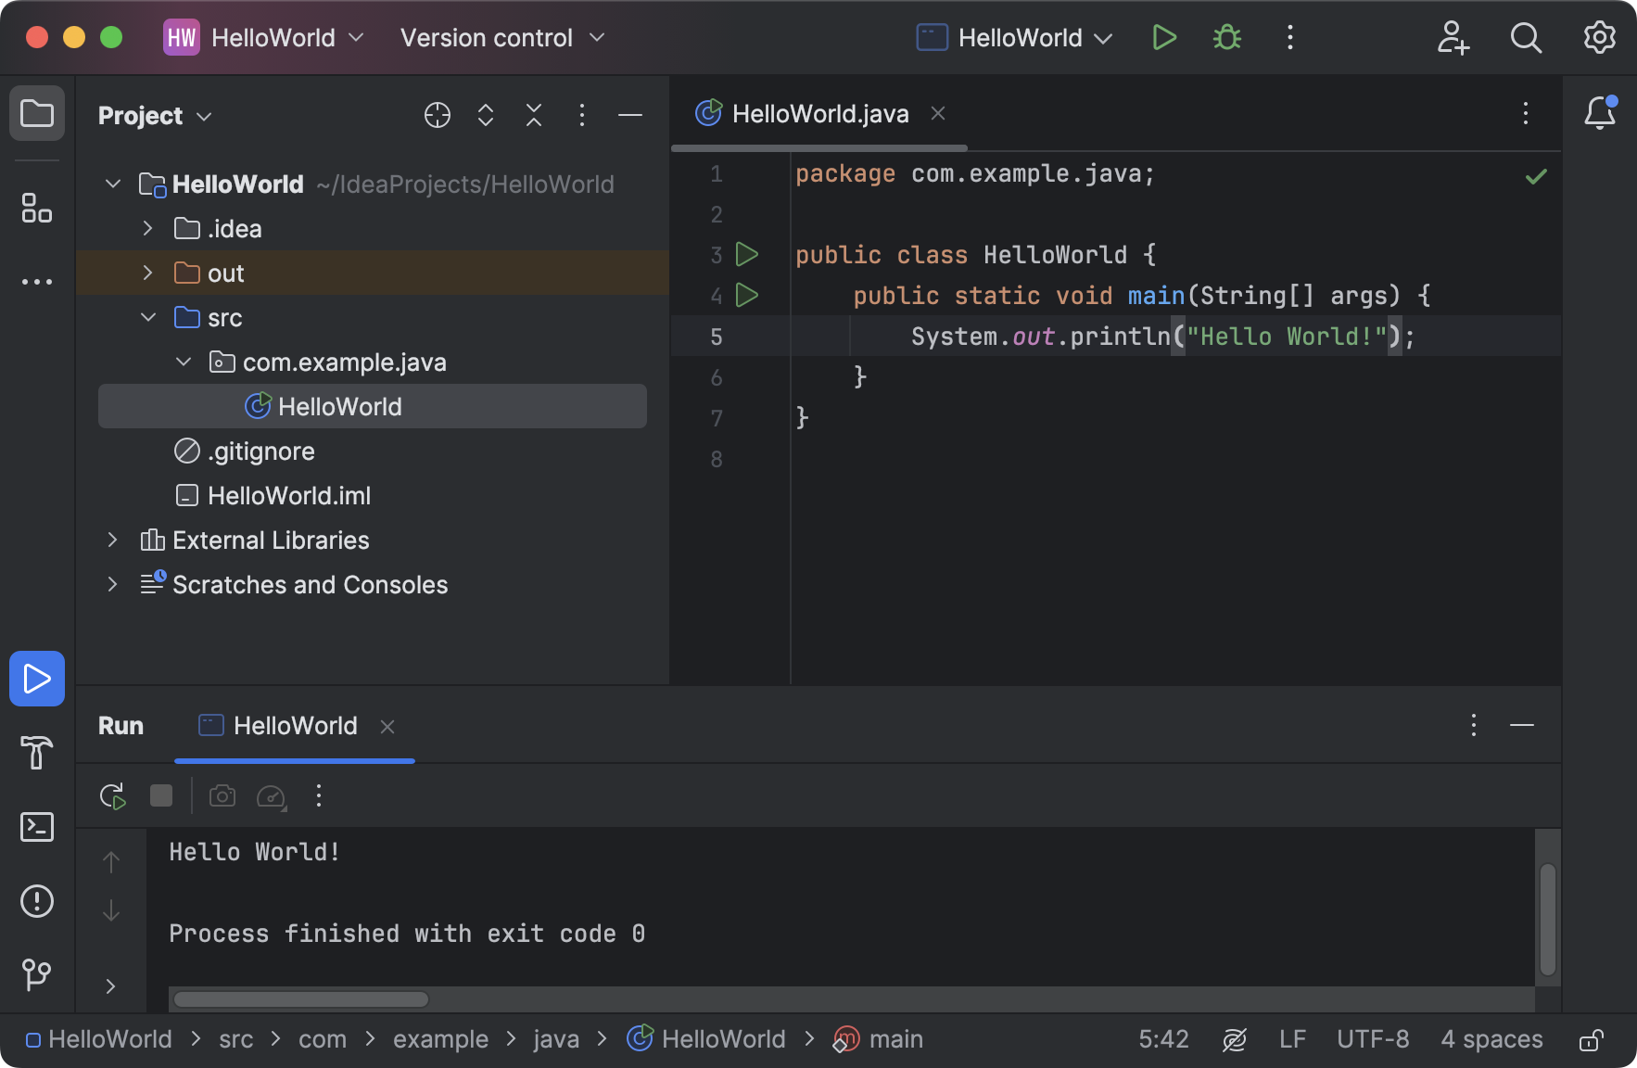1637x1068 pixels.
Task: Switch to the HelloWorld.java editor tab
Action: click(x=819, y=113)
